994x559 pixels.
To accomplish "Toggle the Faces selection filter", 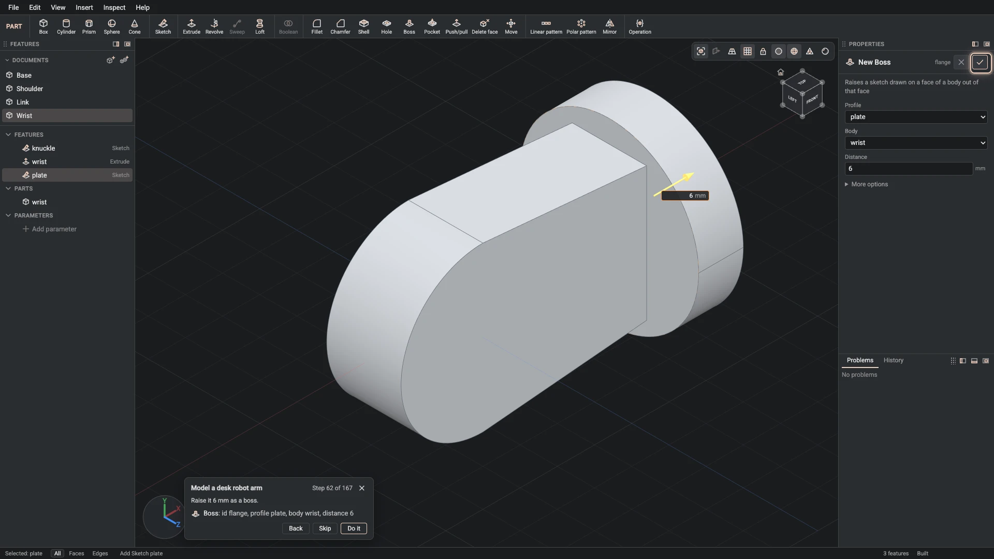I will point(77,553).
